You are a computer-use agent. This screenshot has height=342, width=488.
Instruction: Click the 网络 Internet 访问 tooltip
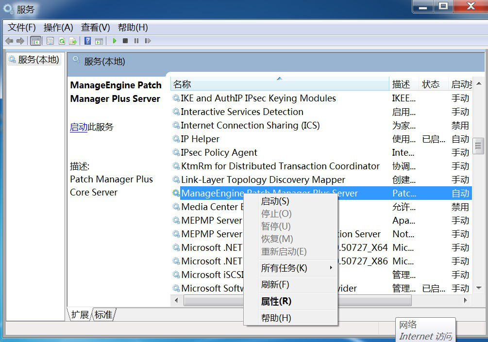click(x=425, y=330)
